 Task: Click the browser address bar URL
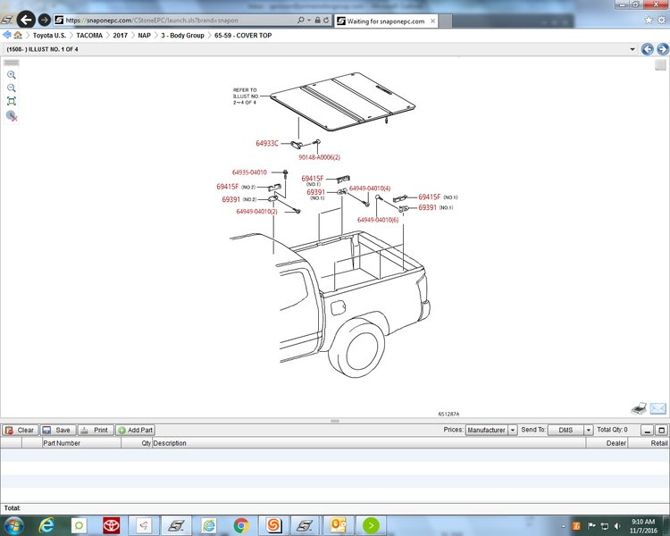click(152, 20)
